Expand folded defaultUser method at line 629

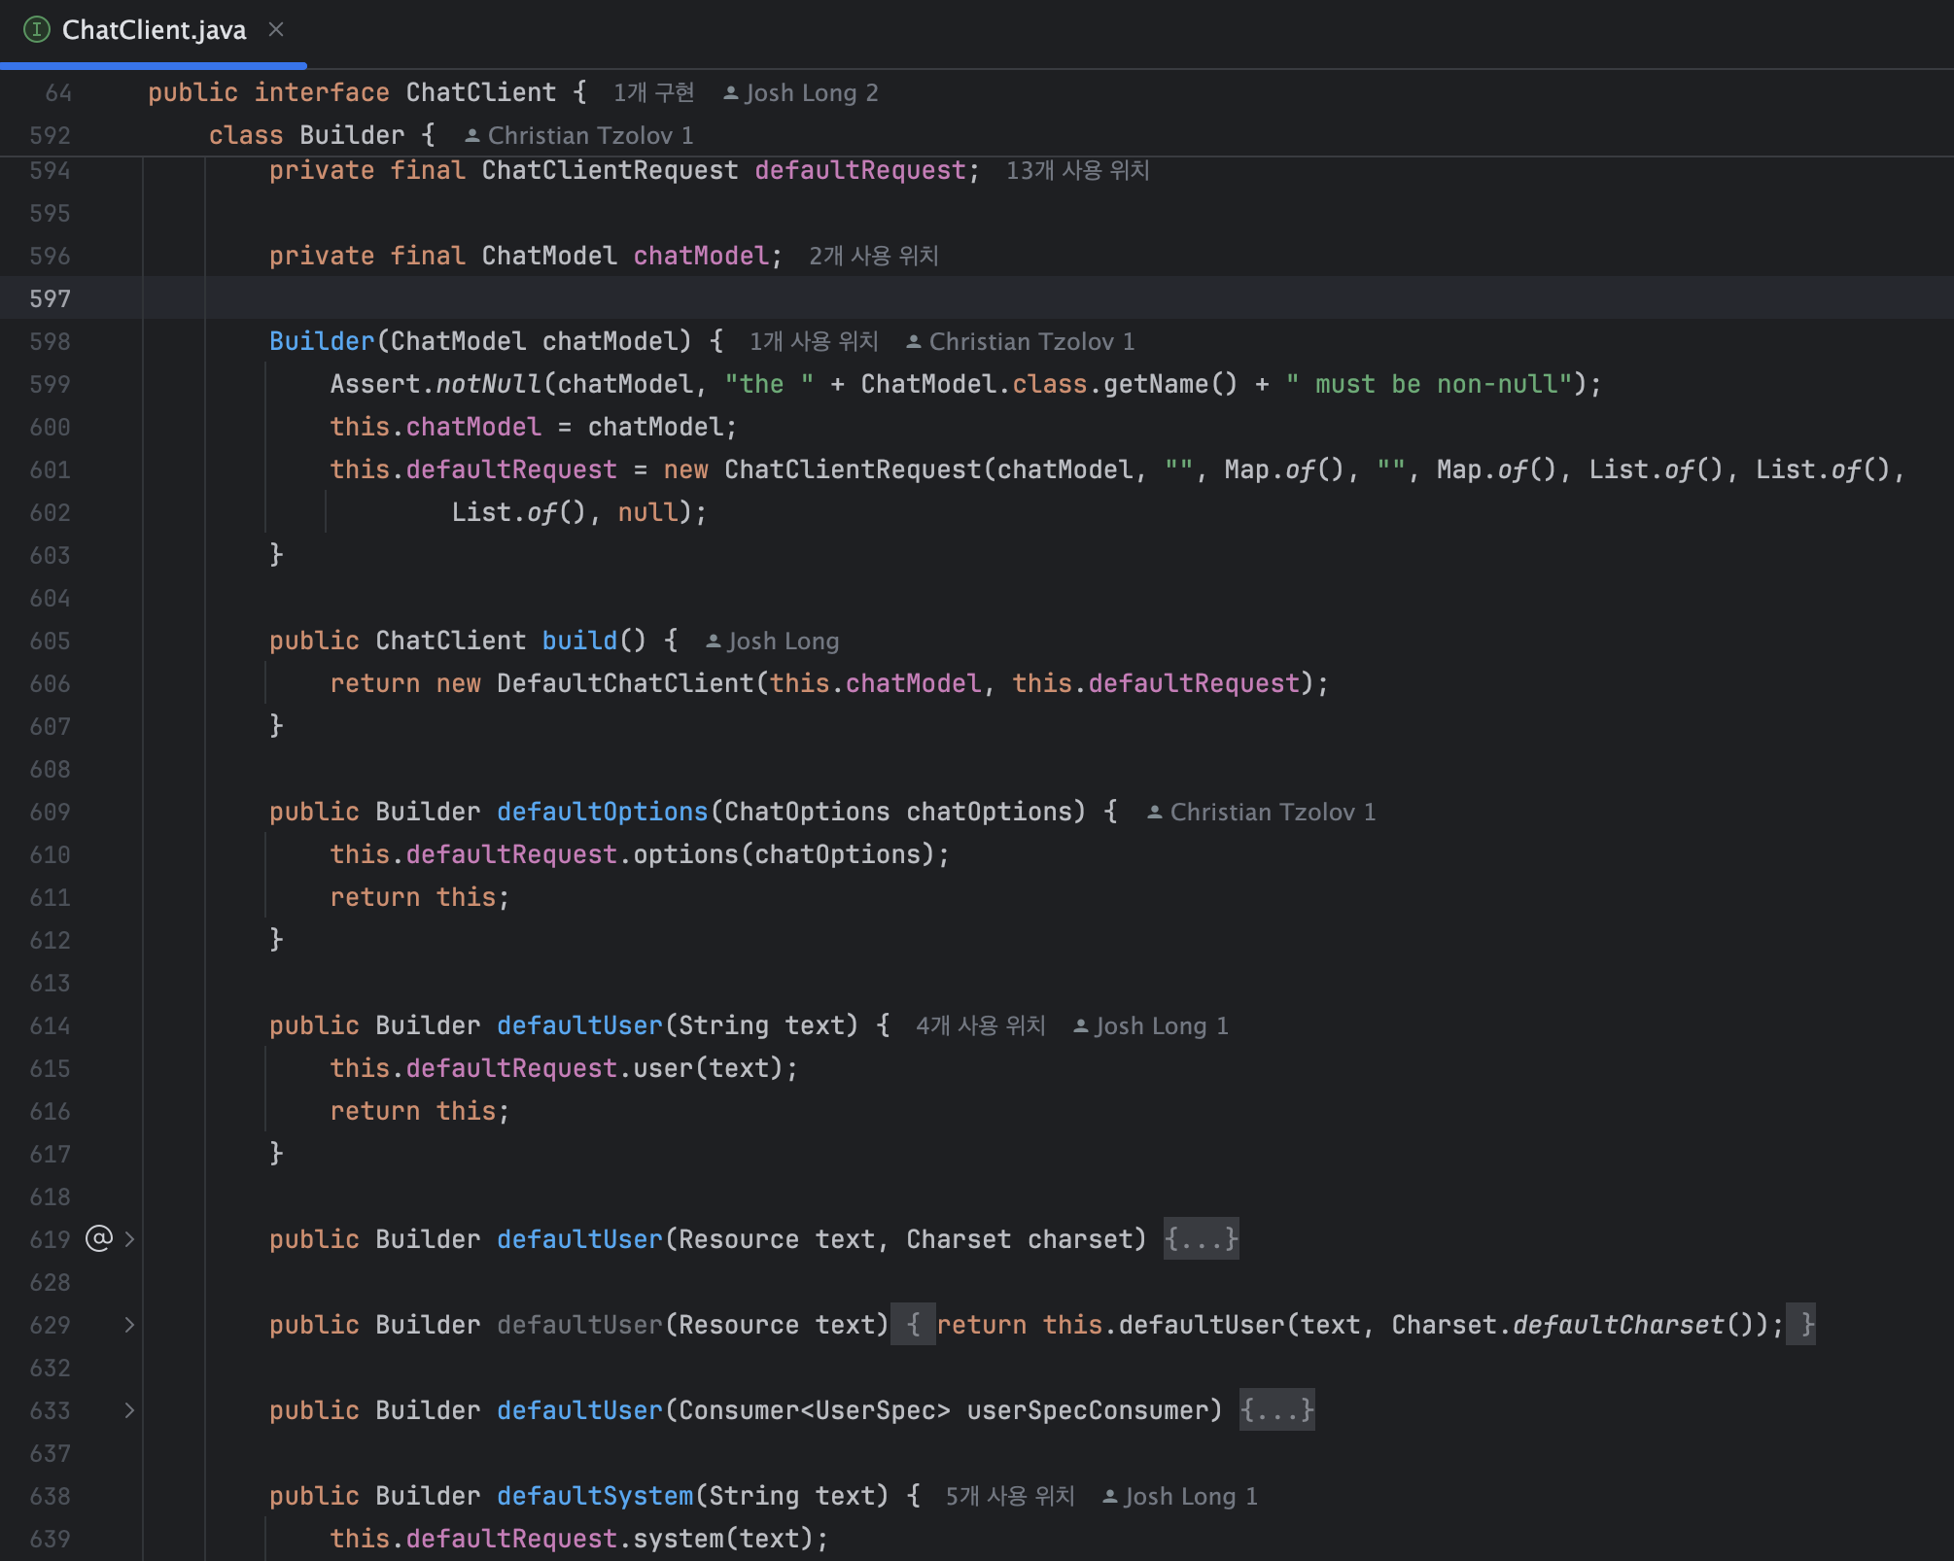pyautogui.click(x=129, y=1325)
